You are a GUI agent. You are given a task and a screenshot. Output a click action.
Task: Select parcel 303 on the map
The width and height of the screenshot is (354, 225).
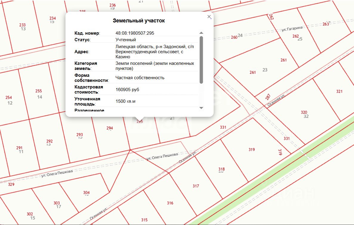pos(57,203)
